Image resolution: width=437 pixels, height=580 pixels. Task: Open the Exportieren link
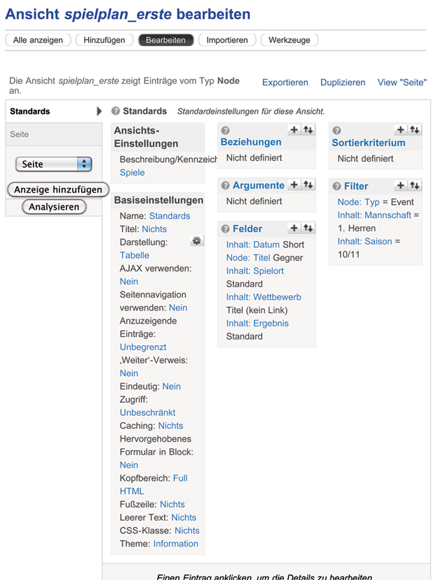[x=285, y=82]
